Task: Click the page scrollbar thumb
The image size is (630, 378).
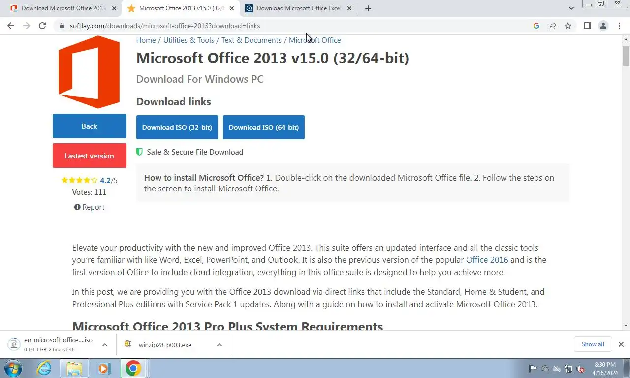Action: coord(626,56)
